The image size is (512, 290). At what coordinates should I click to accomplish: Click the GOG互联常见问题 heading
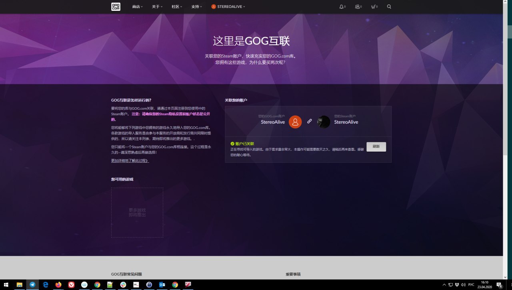126,274
